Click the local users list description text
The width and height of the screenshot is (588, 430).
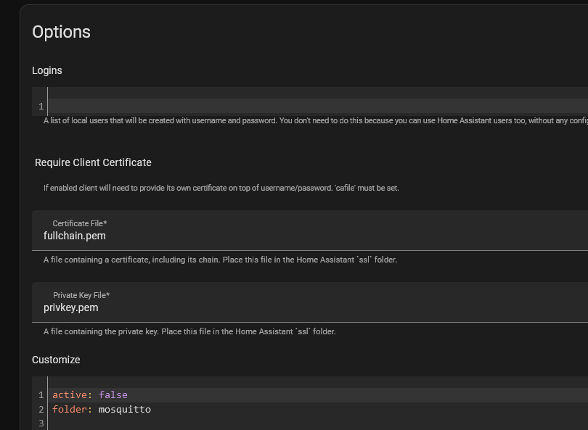[315, 120]
